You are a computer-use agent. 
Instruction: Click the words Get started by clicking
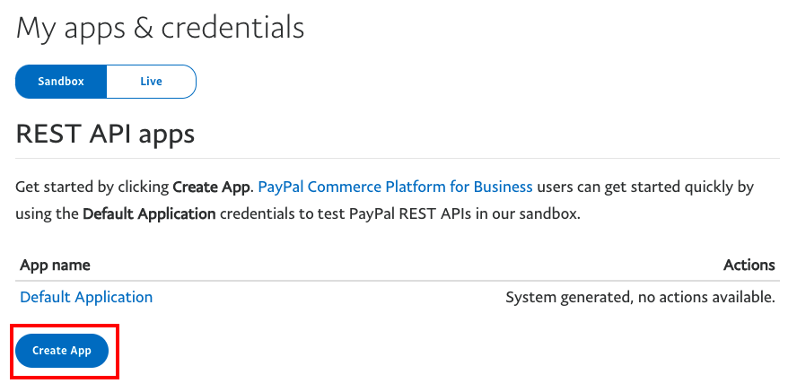[92, 187]
